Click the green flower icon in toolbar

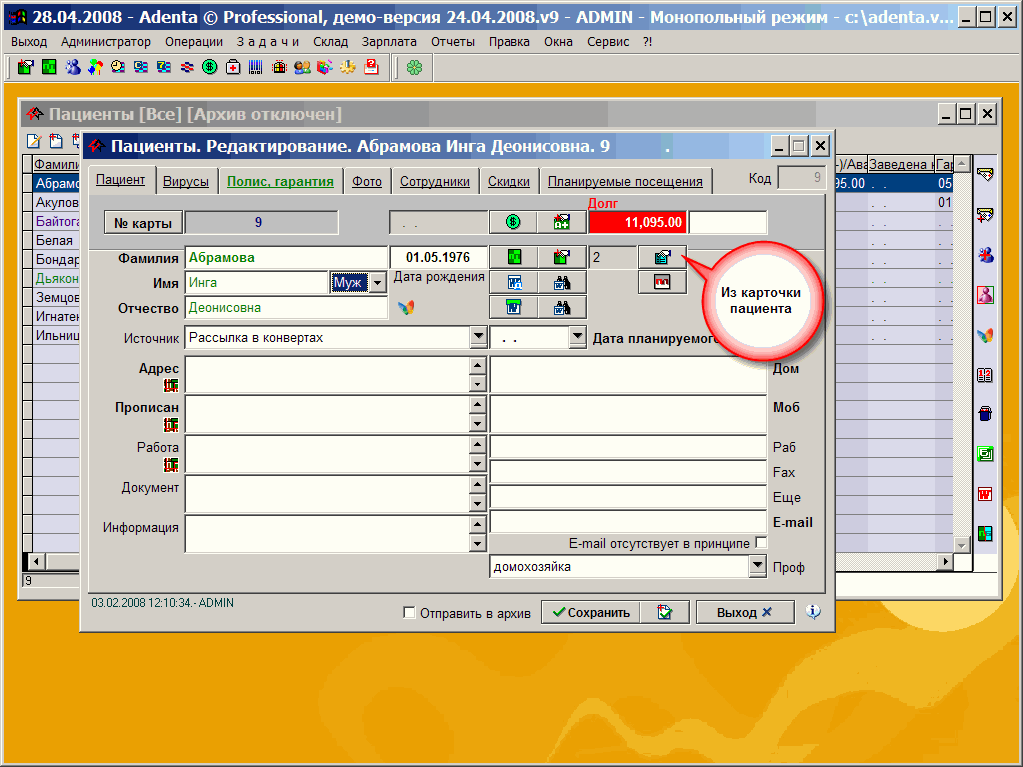tap(414, 67)
